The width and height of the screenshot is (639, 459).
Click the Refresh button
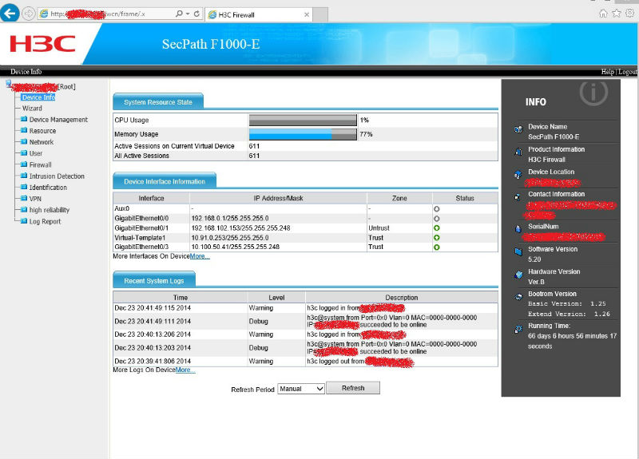[x=353, y=388]
